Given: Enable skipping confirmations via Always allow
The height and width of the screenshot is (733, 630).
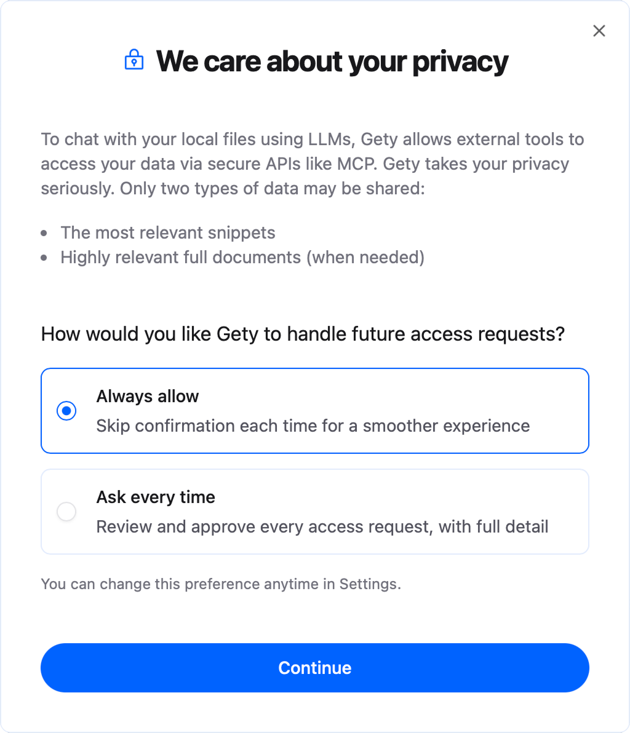Looking at the screenshot, I should coord(66,410).
